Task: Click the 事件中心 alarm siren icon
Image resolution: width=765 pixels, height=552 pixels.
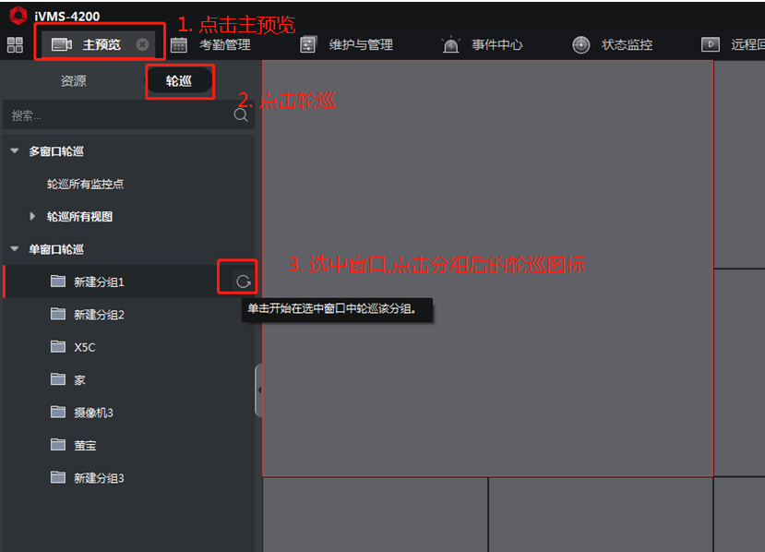Action: pos(451,44)
